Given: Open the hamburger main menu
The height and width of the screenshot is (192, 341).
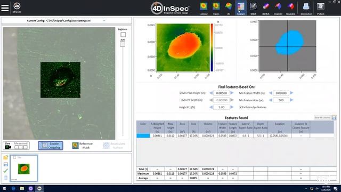Looking at the screenshot, I should [5, 8].
